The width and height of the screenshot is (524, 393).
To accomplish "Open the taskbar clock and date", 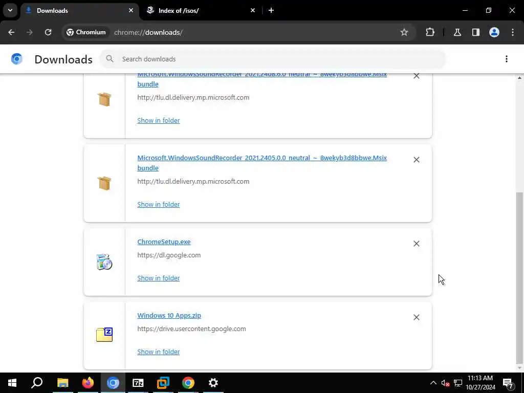I will pyautogui.click(x=480, y=383).
